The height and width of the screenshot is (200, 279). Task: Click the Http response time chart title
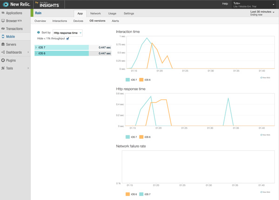pos(131,89)
